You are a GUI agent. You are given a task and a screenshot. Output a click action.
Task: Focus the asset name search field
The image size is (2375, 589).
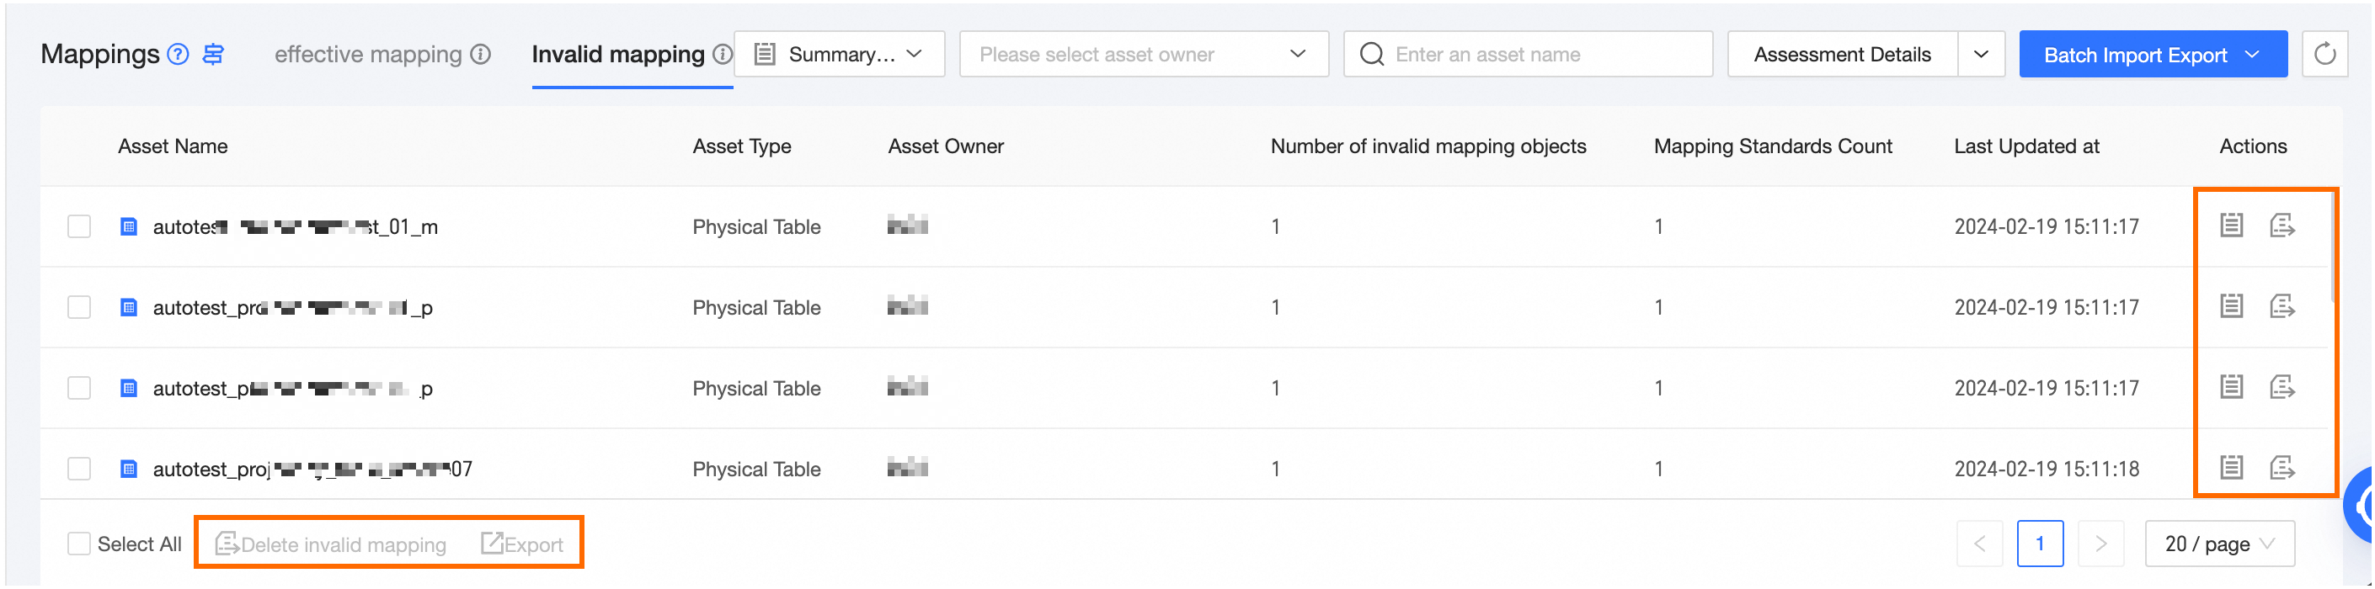click(x=1528, y=55)
